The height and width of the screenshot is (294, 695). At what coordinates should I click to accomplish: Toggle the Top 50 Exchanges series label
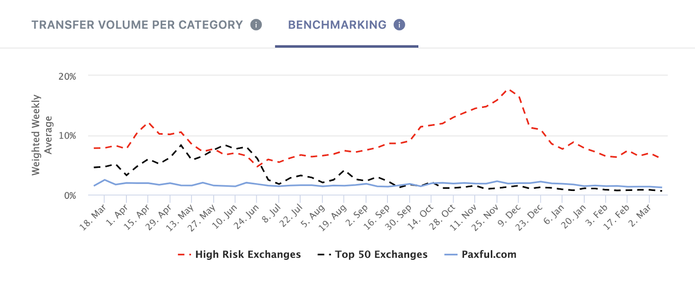381,255
